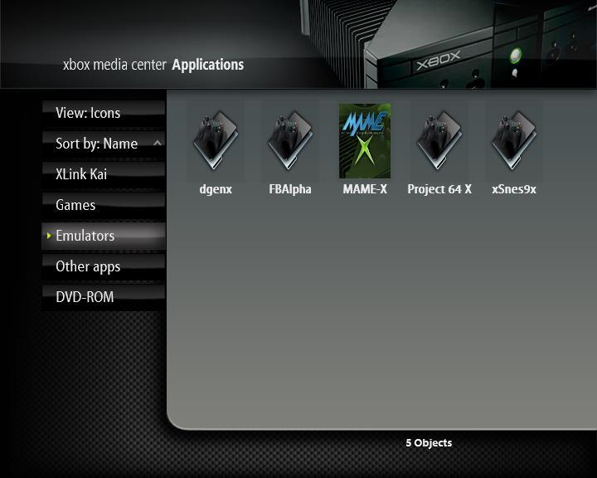This screenshot has width=597, height=478.
Task: Launch the xSnes9x emulator icon
Action: coord(514,140)
